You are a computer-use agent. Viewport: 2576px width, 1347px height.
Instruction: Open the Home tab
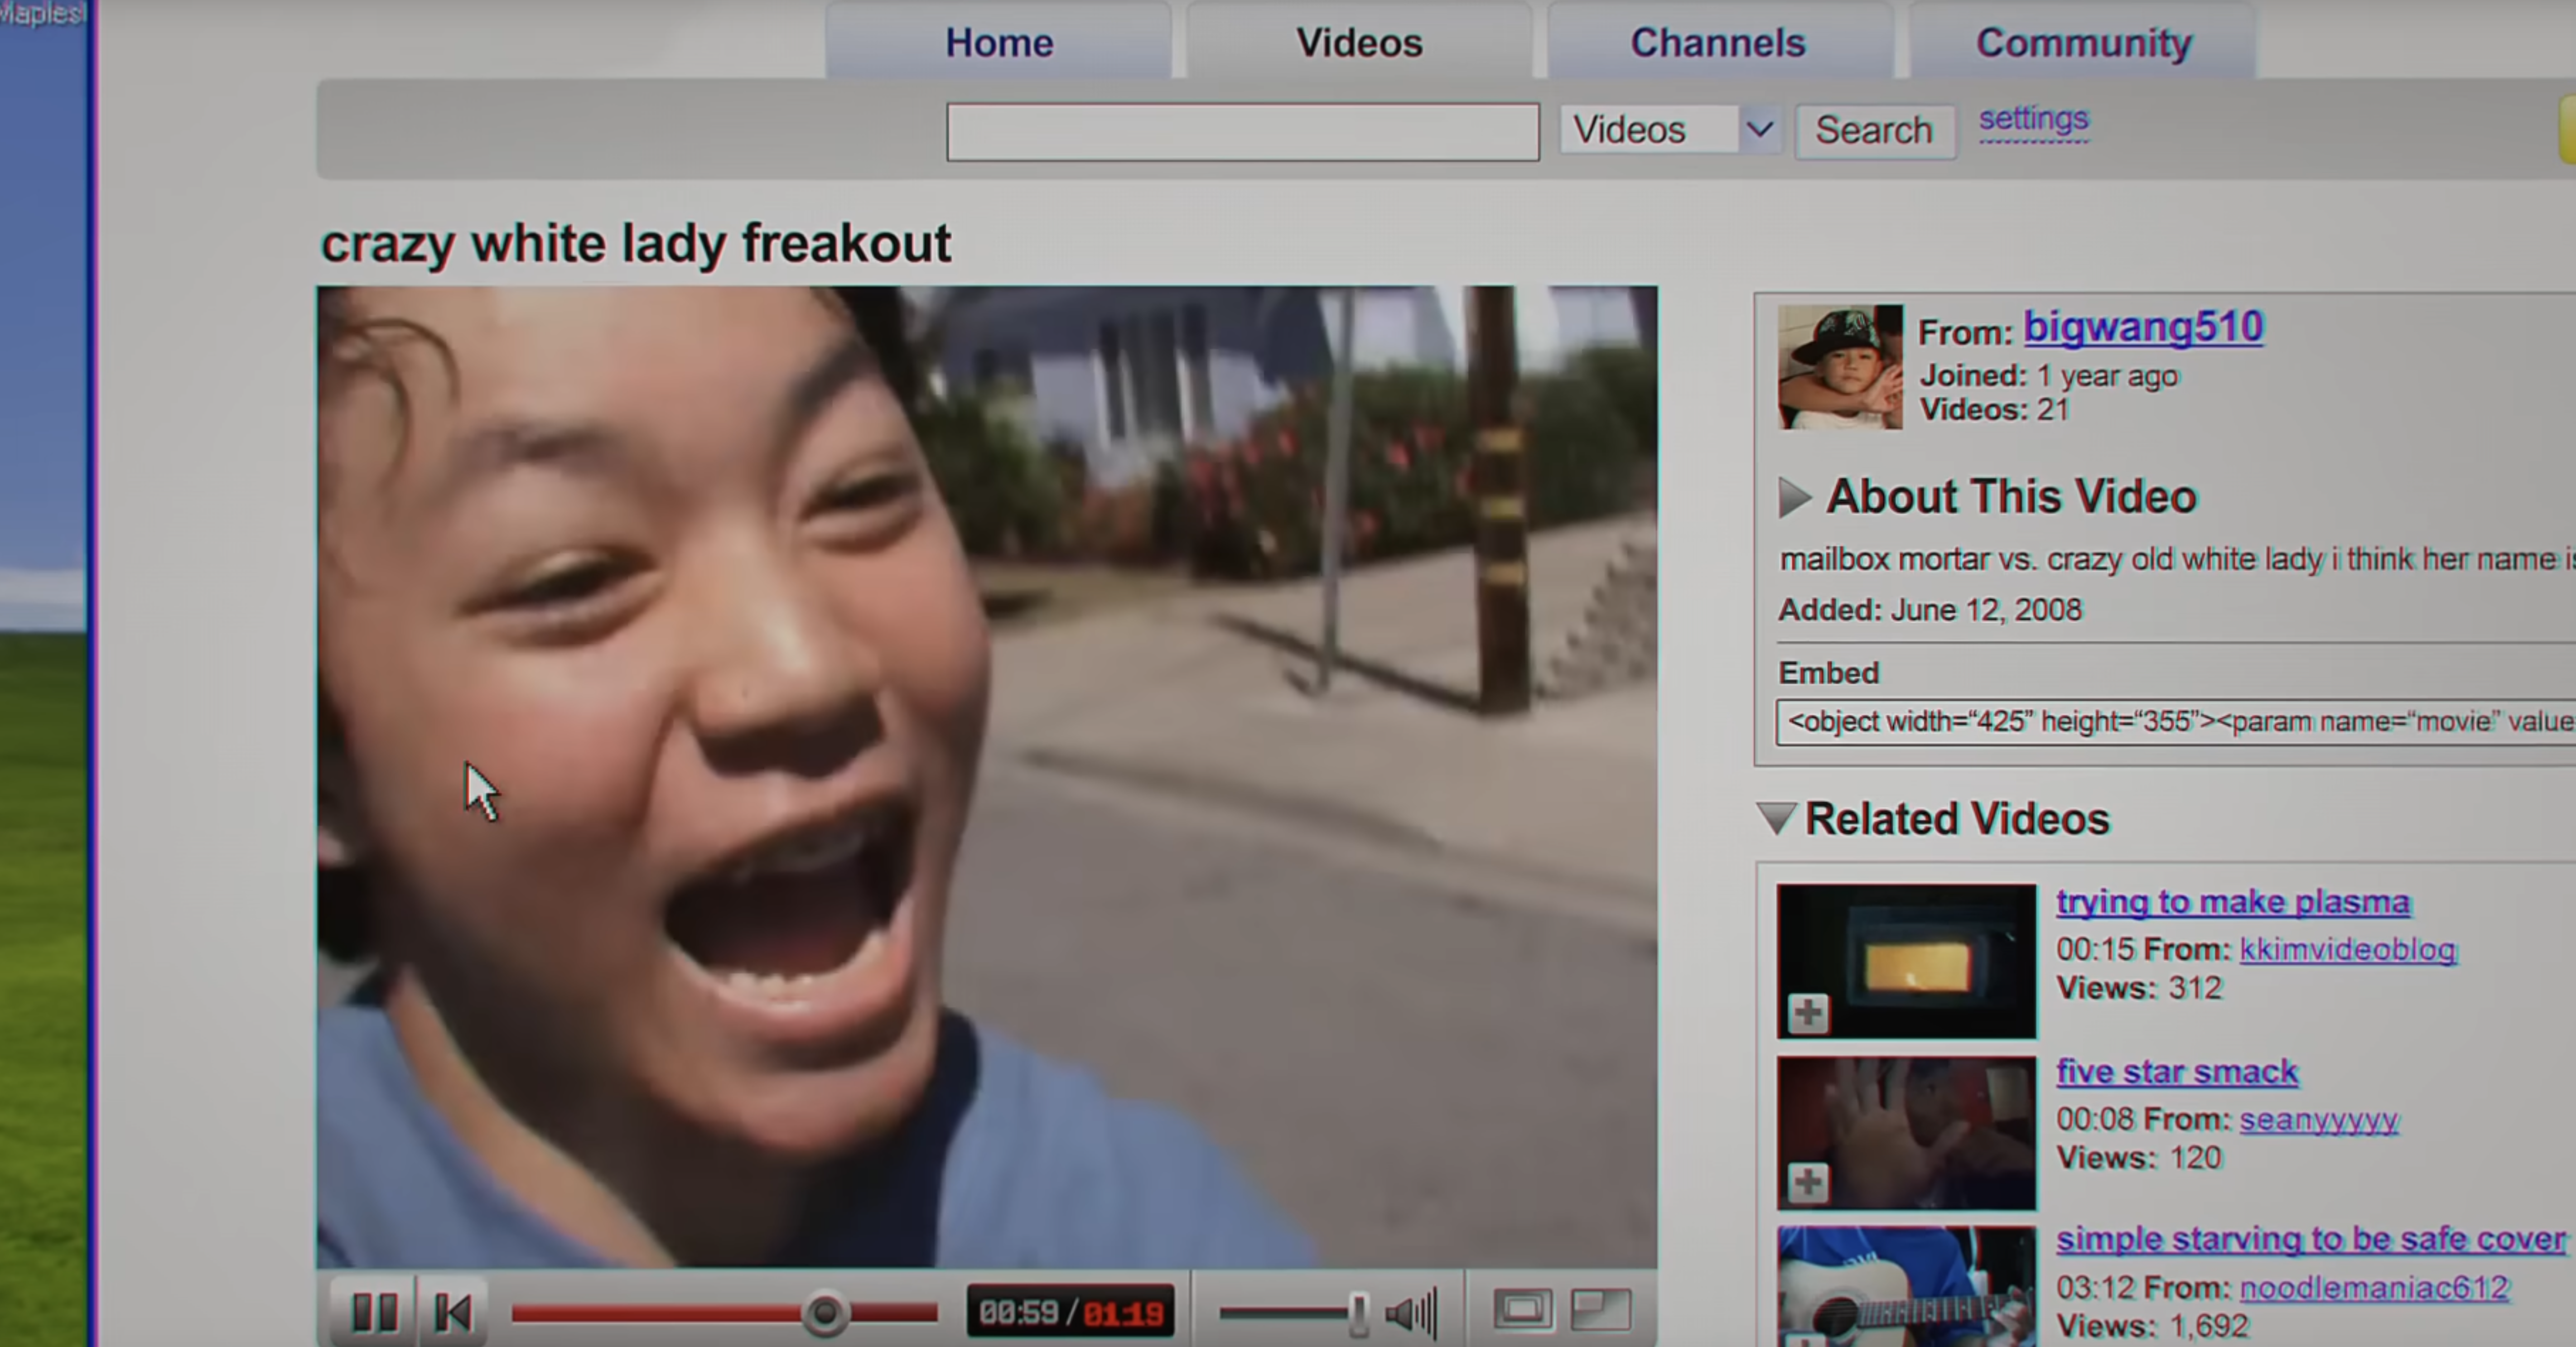point(999,42)
